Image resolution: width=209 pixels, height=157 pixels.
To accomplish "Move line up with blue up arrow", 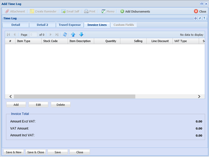I will pos(73,34).
